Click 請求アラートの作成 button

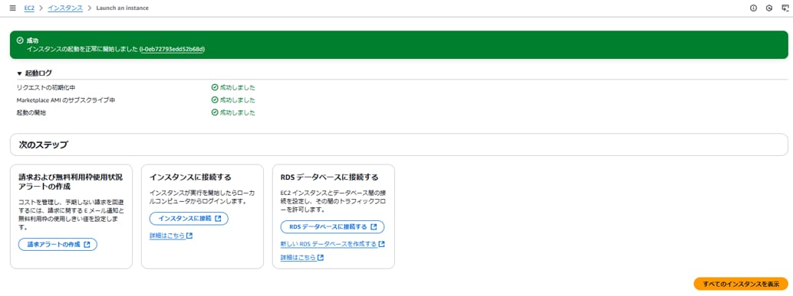tap(58, 245)
